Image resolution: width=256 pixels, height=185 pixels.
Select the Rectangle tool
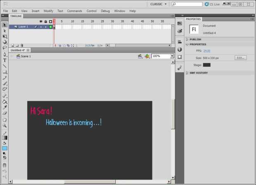(5, 72)
